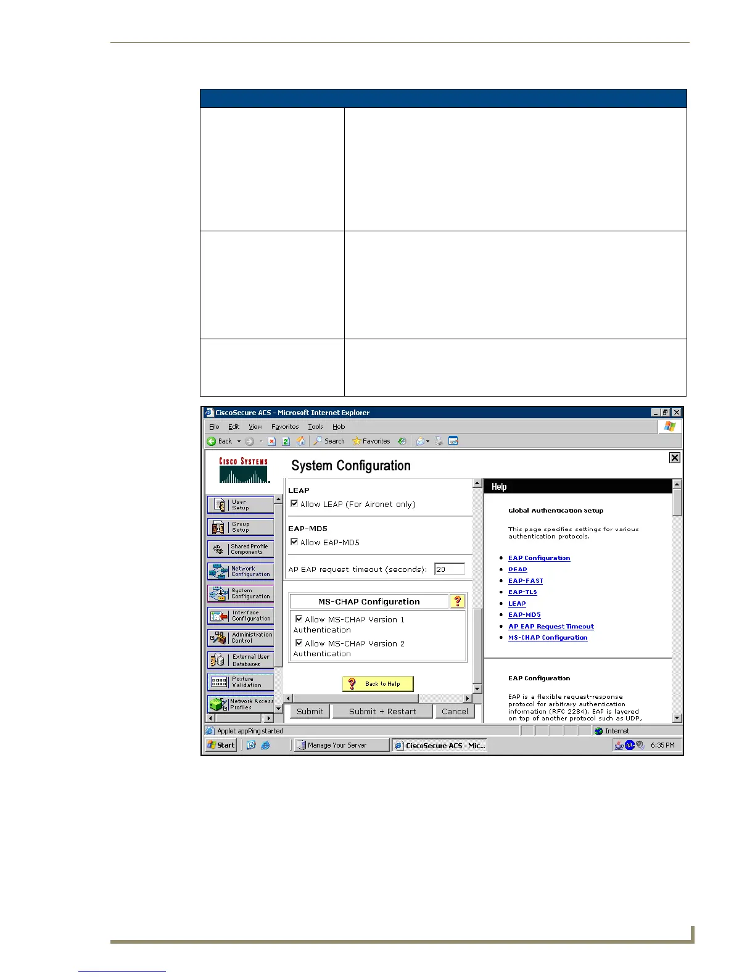
Task: Toggle Allow EAP-MD5 checkbox
Action: point(294,542)
